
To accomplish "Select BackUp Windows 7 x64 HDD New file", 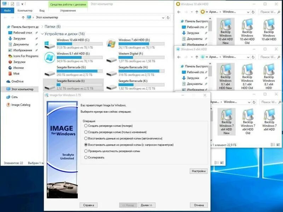I will (x=226, y=121).
